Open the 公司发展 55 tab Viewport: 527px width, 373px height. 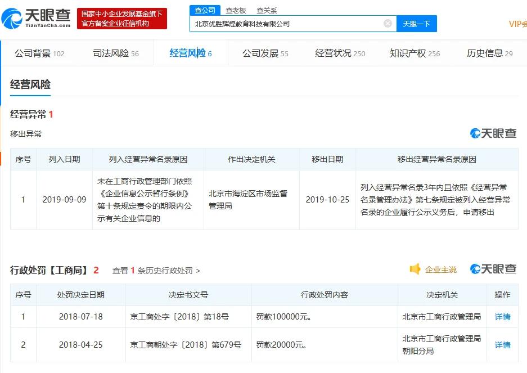pyautogui.click(x=265, y=53)
